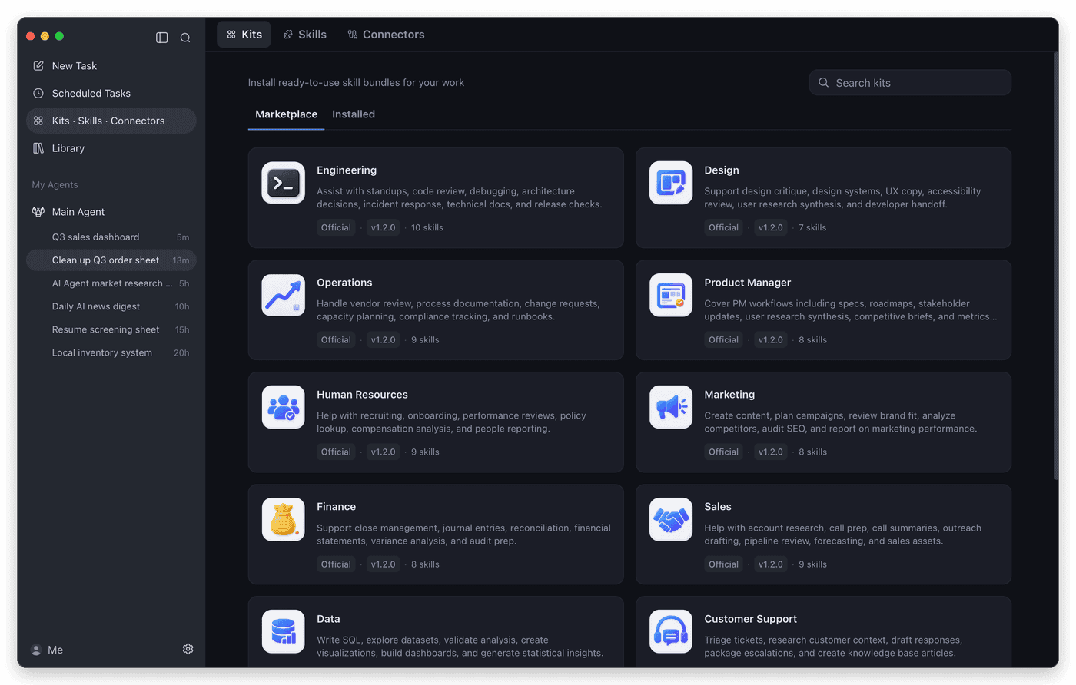Click the Official tag on Finance kit
This screenshot has height=685, width=1076.
336,564
